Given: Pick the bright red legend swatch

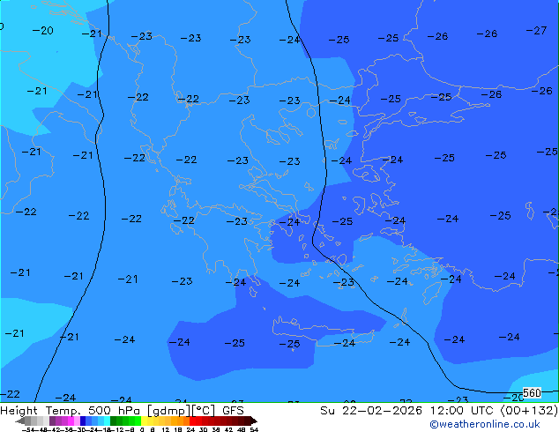Looking at the screenshot, I should pyautogui.click(x=192, y=421).
